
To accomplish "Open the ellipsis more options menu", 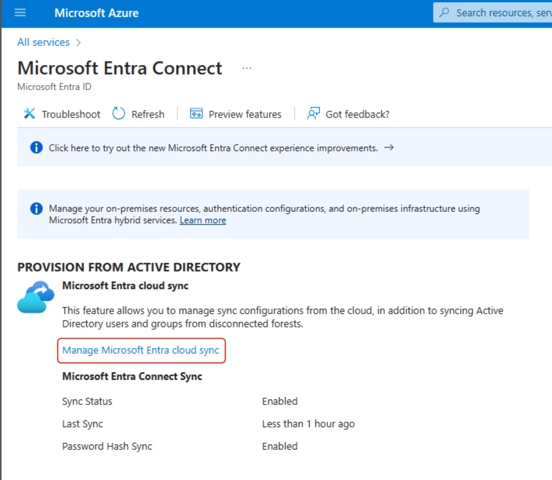I will [247, 68].
